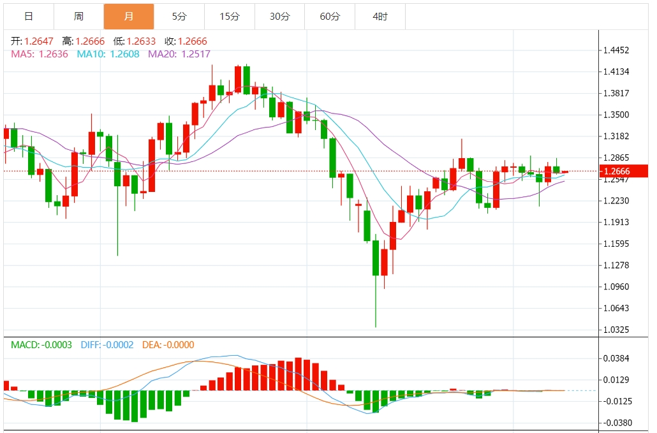Image resolution: width=657 pixels, height=433 pixels.
Task: Click the MA5 indicator label
Action: 40,54
